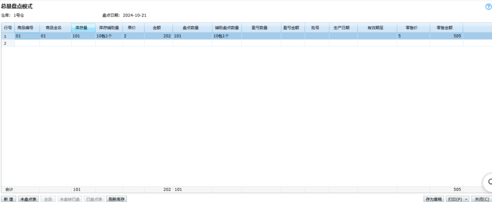Screen dimensions: 492x202
Task: Expand the 打印(P) dropdown arrow
Action: click(467, 199)
